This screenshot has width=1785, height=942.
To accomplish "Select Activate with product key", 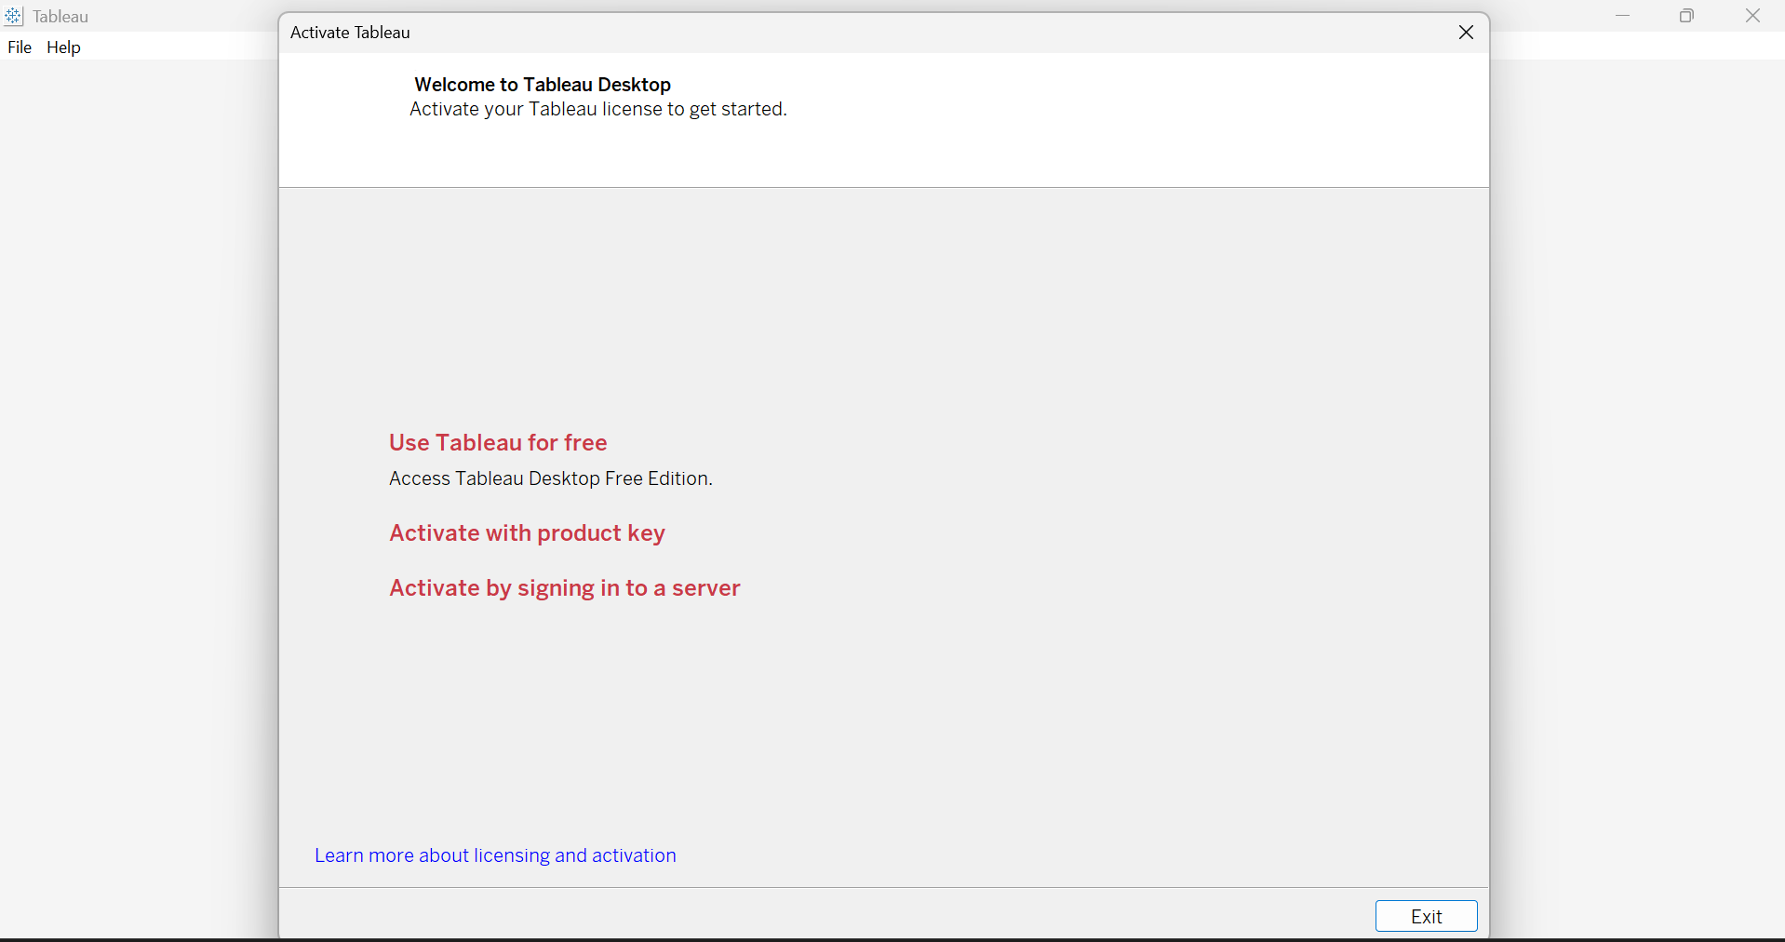I will (x=527, y=532).
